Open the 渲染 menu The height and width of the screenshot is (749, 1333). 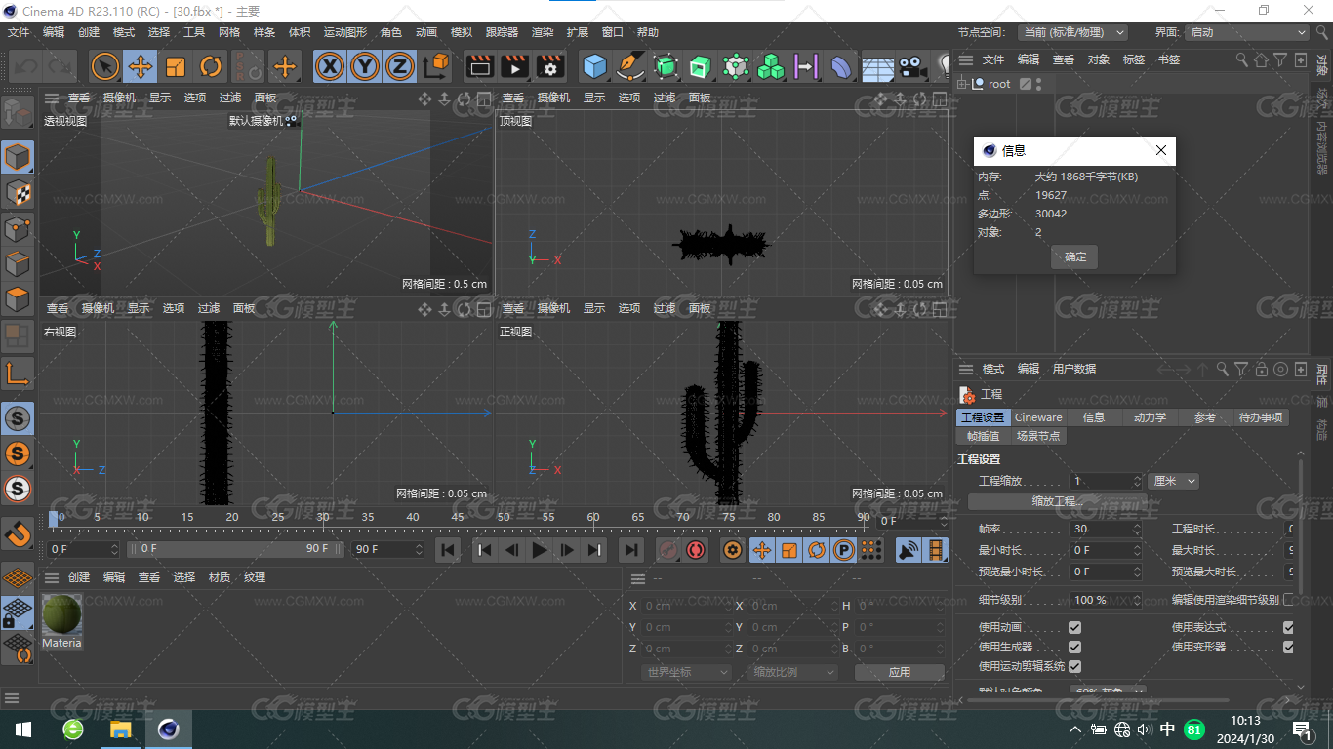pyautogui.click(x=542, y=32)
